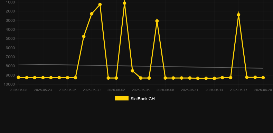Viewport: 273px width, 133px height.
Task: Click the yellow SlotRank GH legend swatch
Action: tap(122, 98)
